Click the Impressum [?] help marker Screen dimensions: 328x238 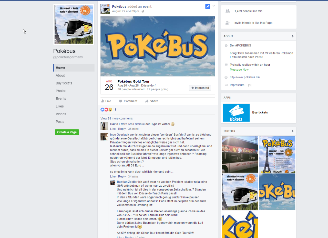250,85
